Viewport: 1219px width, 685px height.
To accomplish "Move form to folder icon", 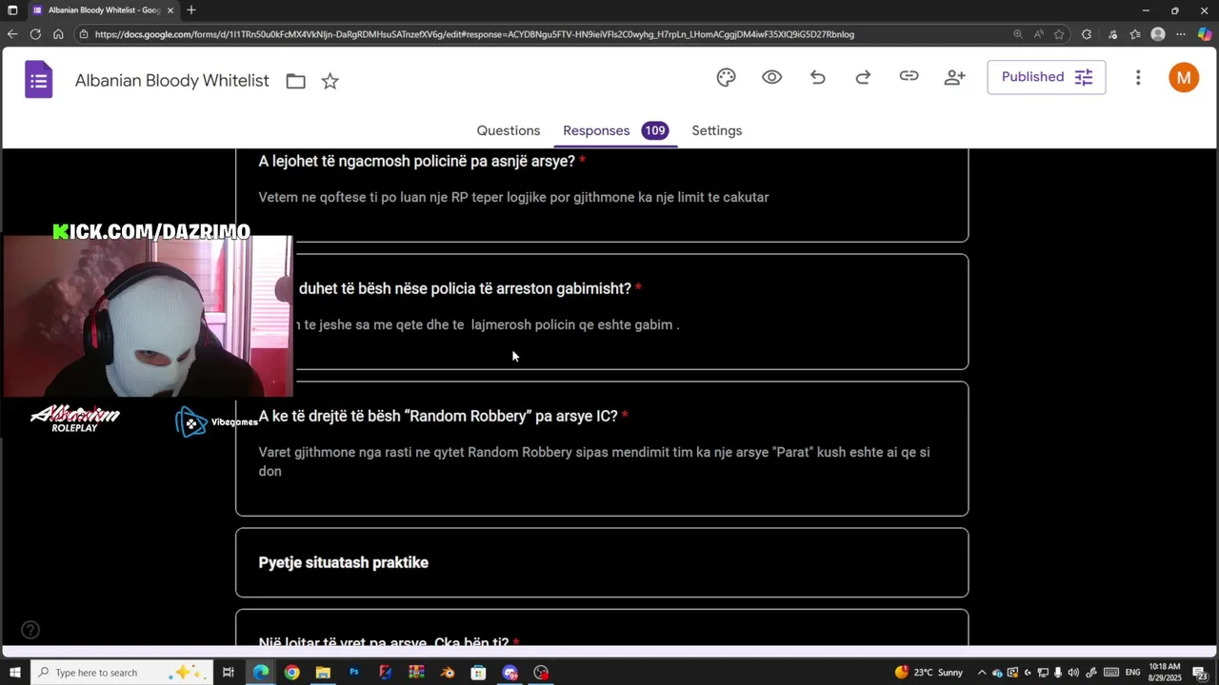I will (x=295, y=81).
